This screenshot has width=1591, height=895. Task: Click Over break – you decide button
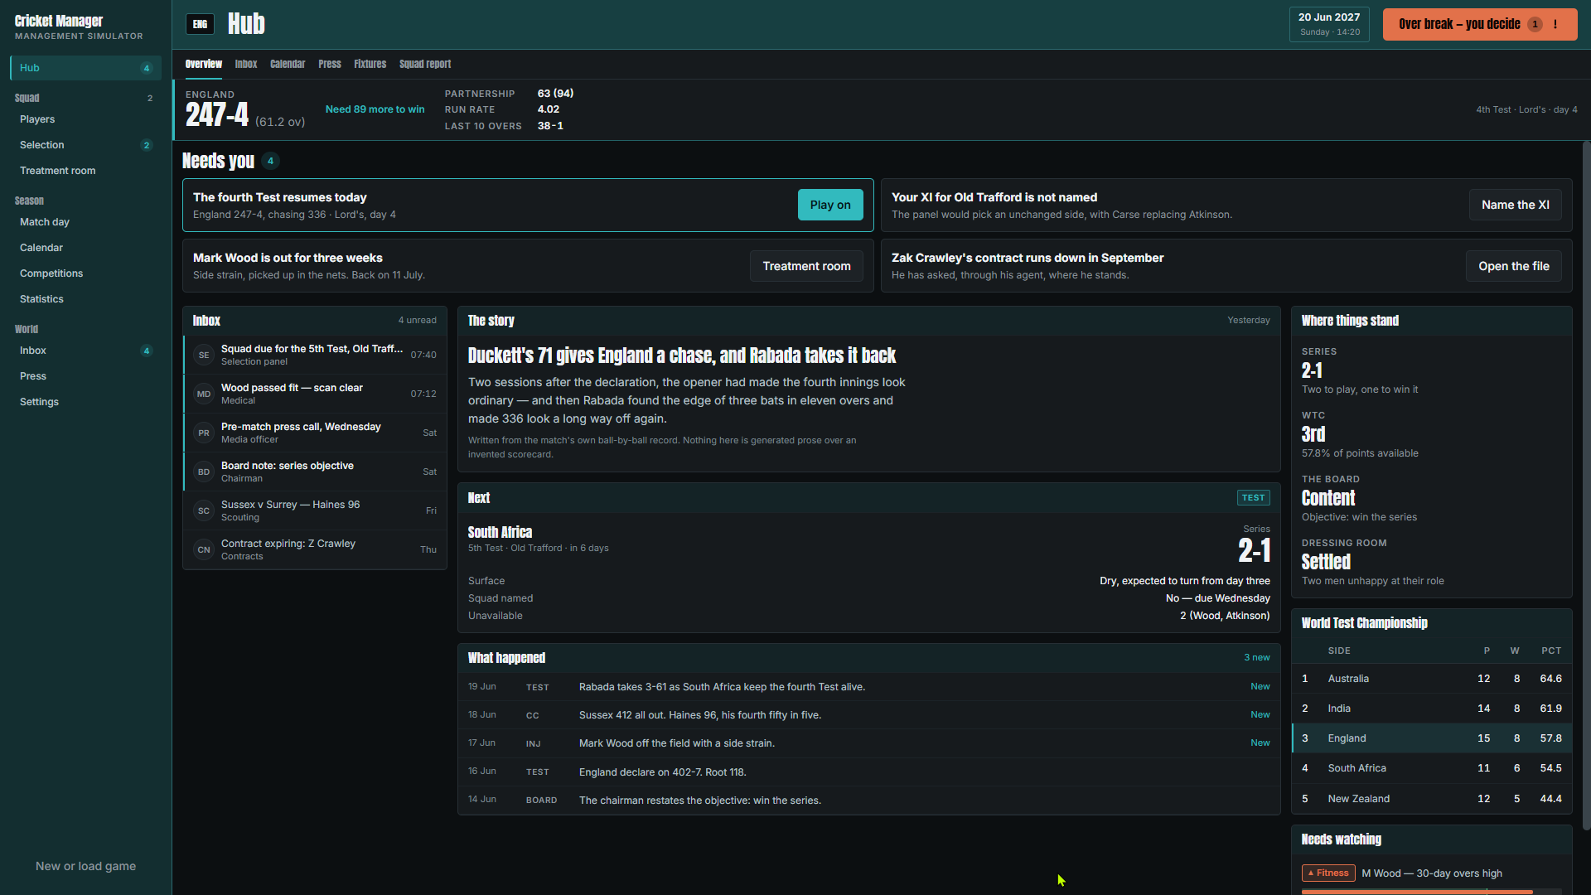1480,24
